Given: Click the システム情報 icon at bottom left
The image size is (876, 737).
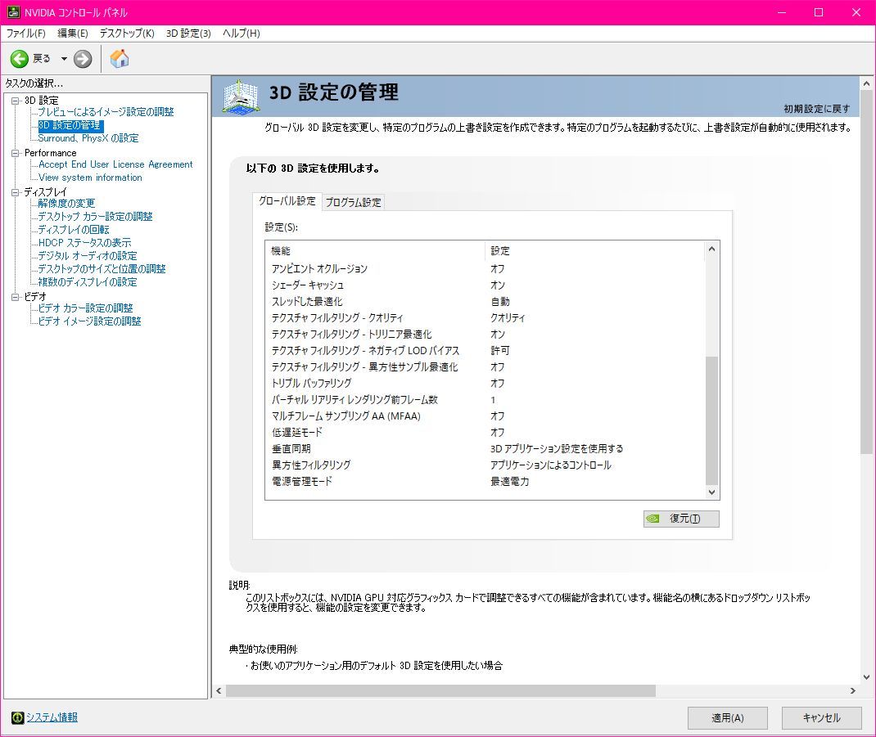Looking at the screenshot, I should [17, 717].
